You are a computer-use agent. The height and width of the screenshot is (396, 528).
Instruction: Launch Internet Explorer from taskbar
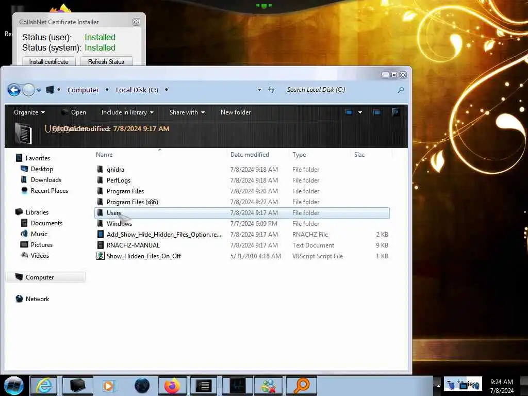pos(44,386)
